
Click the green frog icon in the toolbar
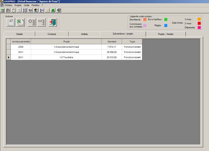pos(53,10)
